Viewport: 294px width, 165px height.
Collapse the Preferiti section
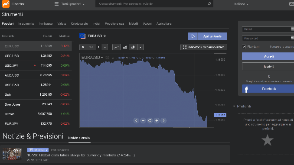[234, 106]
